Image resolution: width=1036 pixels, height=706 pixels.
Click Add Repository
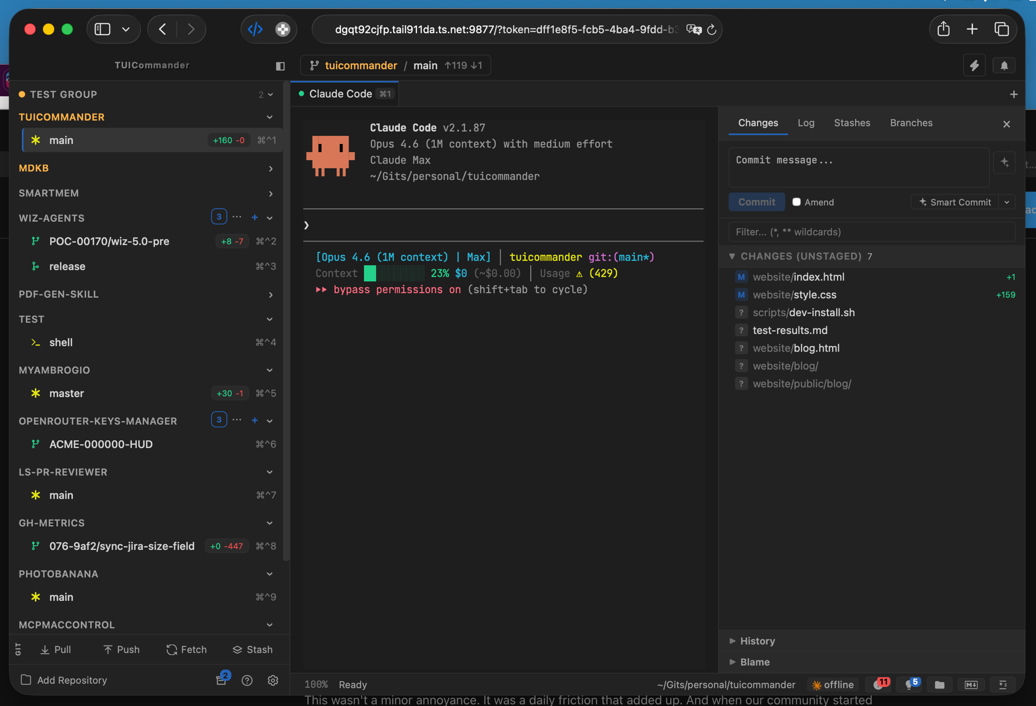[72, 680]
